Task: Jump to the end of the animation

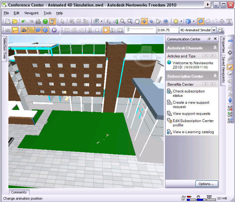Action: 120,30
